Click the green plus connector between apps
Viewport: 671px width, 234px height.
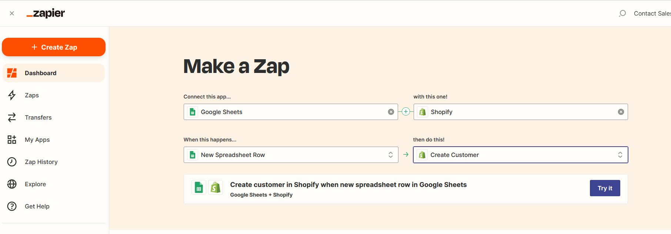(406, 111)
